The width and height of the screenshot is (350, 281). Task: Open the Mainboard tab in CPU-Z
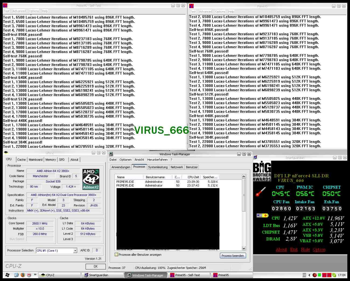(36, 160)
